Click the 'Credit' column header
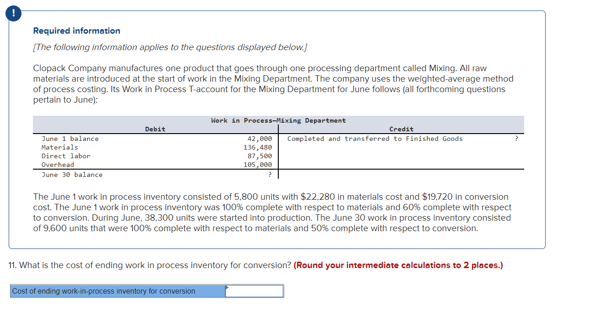This screenshot has width=595, height=326. click(x=401, y=129)
